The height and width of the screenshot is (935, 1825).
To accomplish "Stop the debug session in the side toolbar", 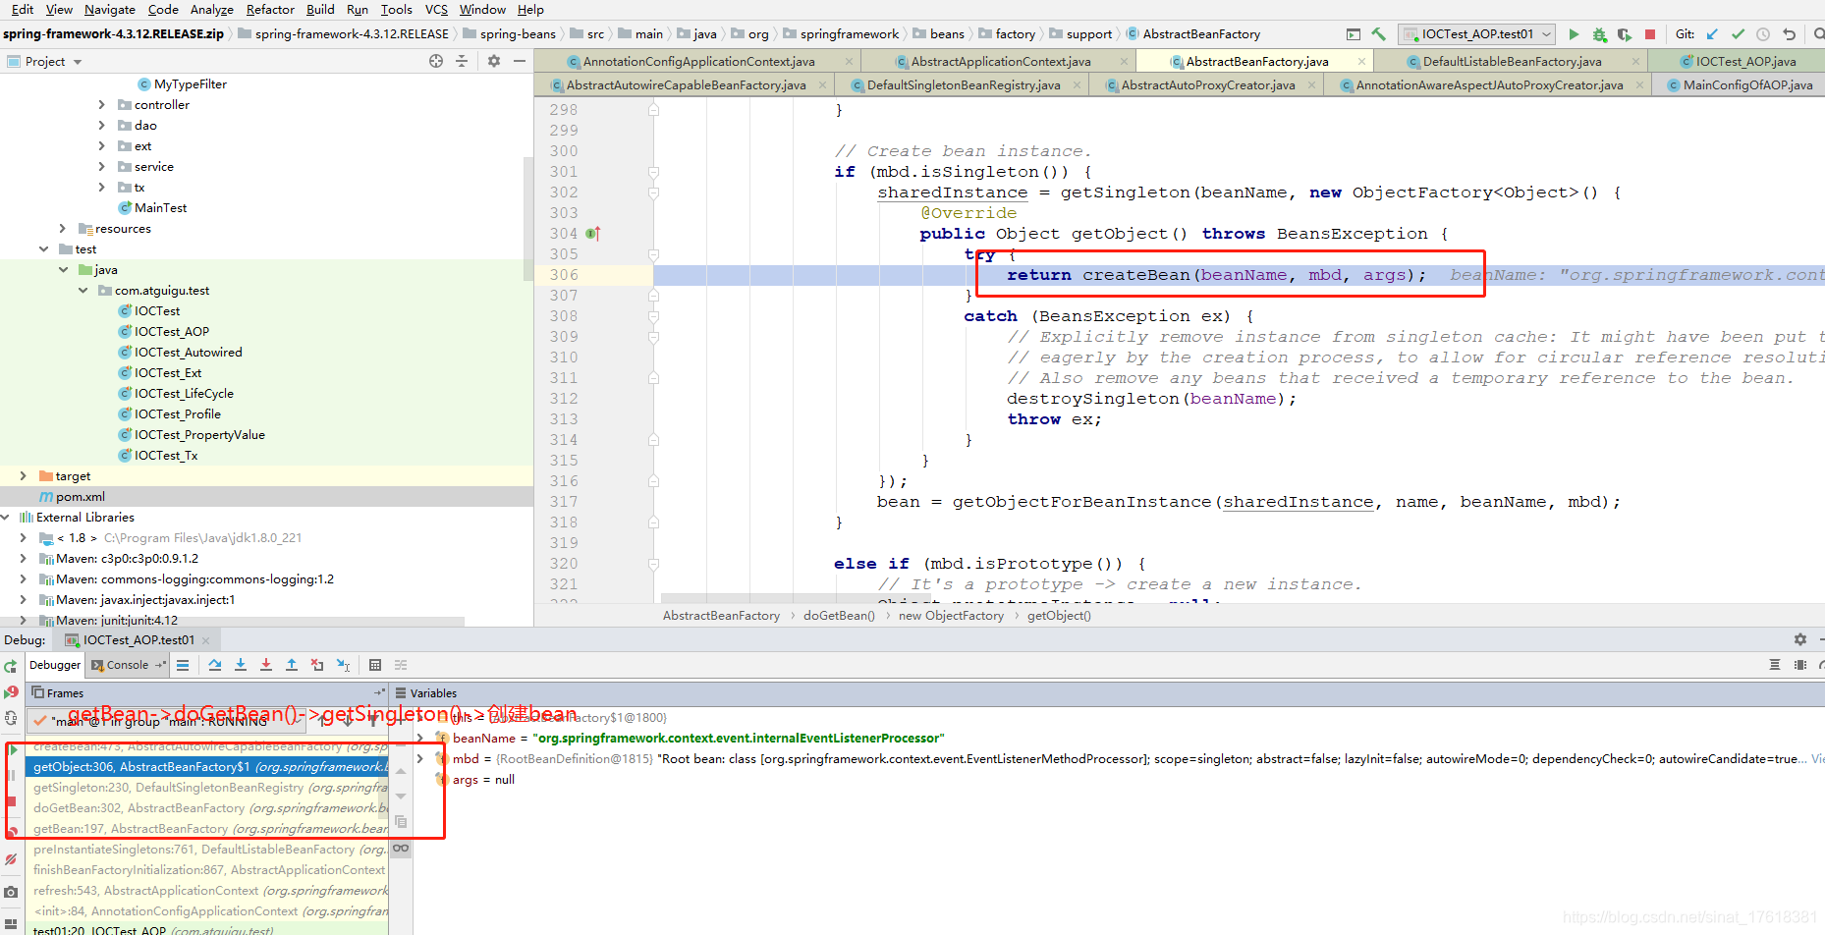I will (x=12, y=802).
